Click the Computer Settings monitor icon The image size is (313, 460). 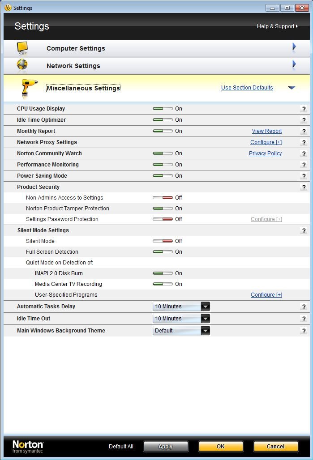coord(22,48)
